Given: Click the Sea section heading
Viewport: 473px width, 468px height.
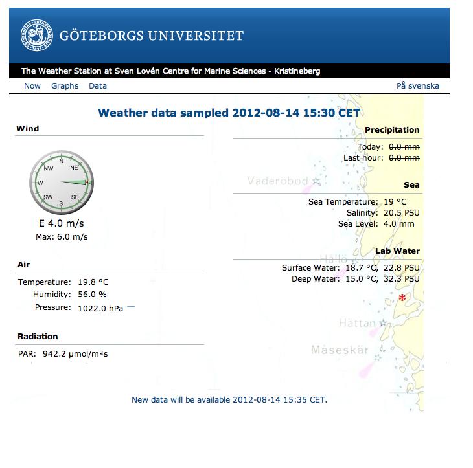Looking at the screenshot, I should point(411,185).
